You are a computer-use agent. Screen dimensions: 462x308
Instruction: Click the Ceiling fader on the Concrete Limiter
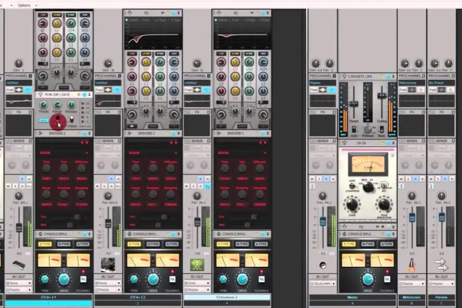[382, 95]
